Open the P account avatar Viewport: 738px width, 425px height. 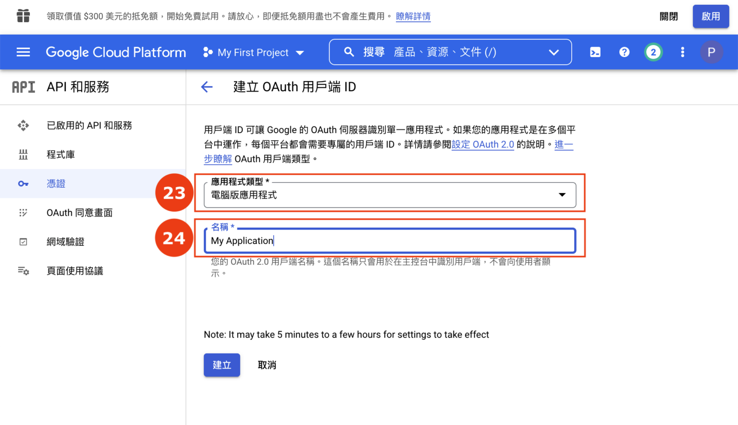tap(712, 52)
